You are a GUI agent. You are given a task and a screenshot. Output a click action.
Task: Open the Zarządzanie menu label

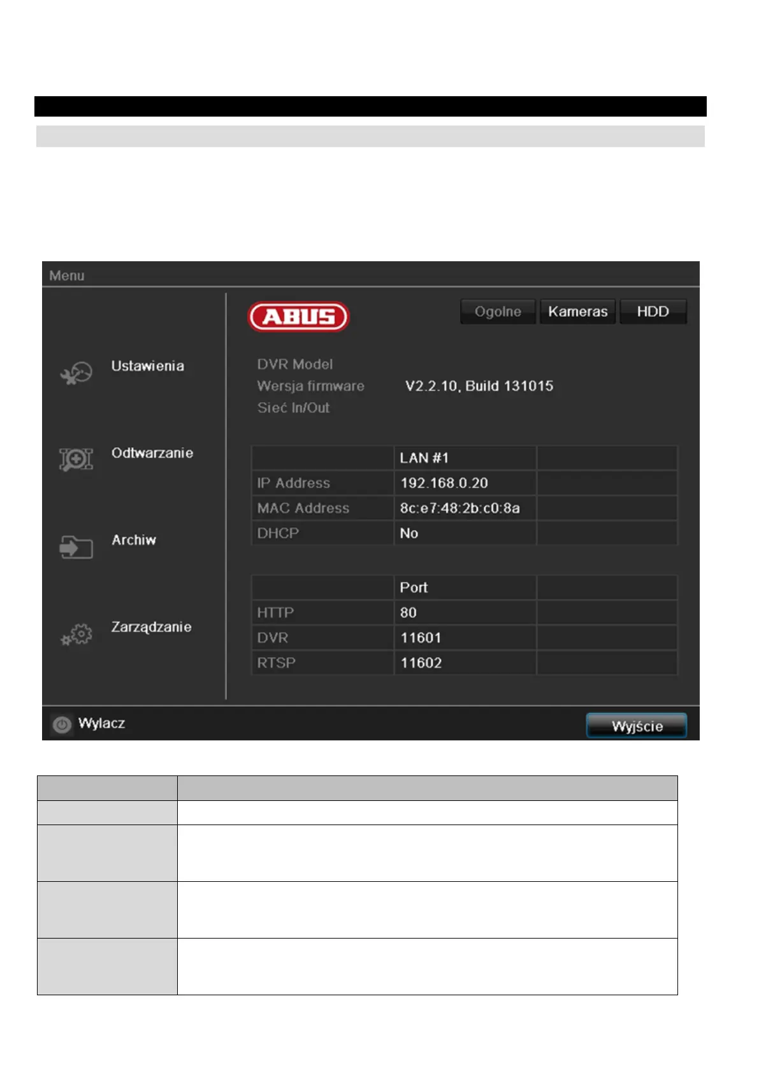[152, 627]
